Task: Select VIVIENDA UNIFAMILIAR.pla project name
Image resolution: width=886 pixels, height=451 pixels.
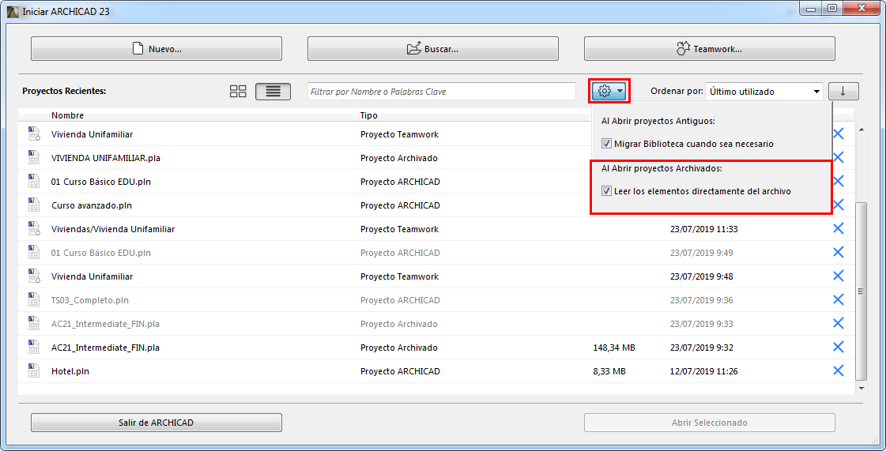Action: pos(106,158)
